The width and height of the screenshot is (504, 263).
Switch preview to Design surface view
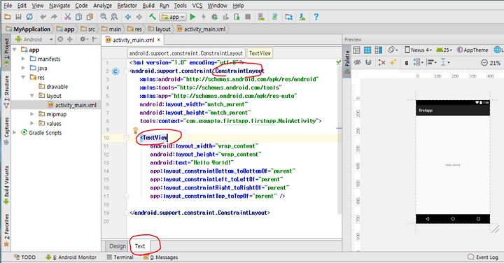click(x=356, y=50)
